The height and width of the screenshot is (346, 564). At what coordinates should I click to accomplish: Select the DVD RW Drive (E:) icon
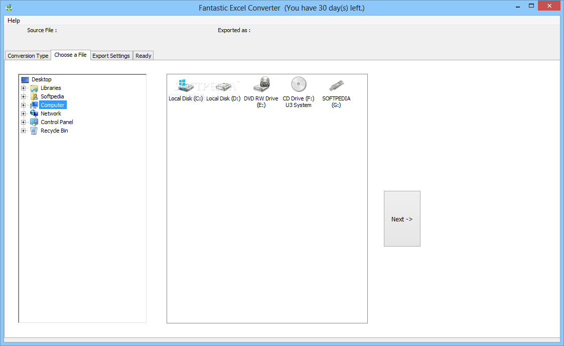[x=261, y=84]
